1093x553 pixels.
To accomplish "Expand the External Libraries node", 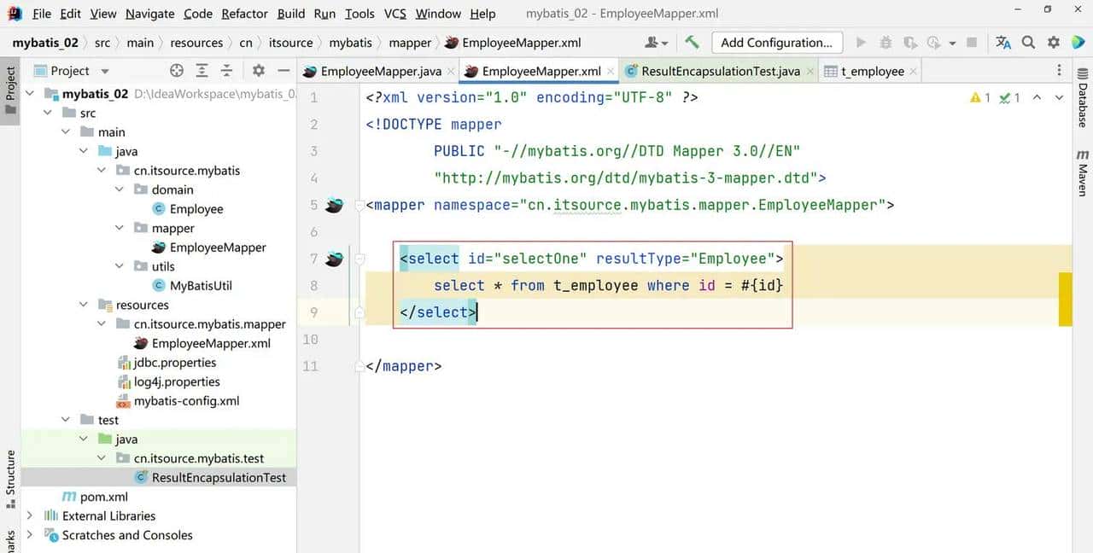I will 30,515.
